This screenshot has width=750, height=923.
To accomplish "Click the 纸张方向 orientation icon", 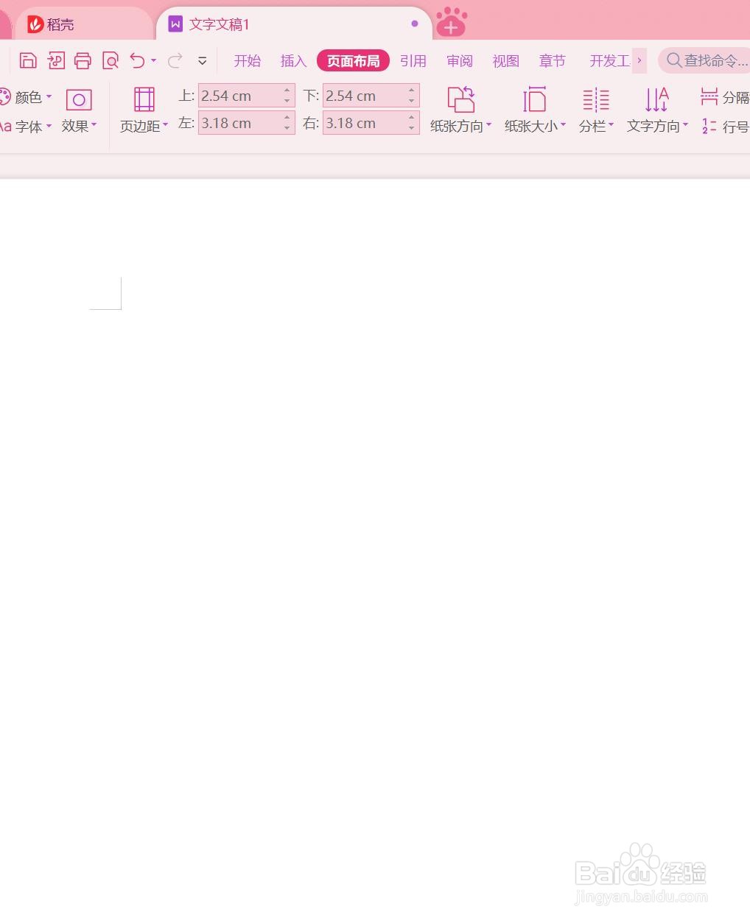I will (x=461, y=99).
